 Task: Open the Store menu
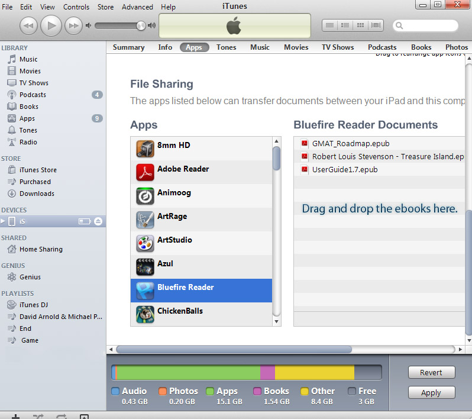(105, 7)
